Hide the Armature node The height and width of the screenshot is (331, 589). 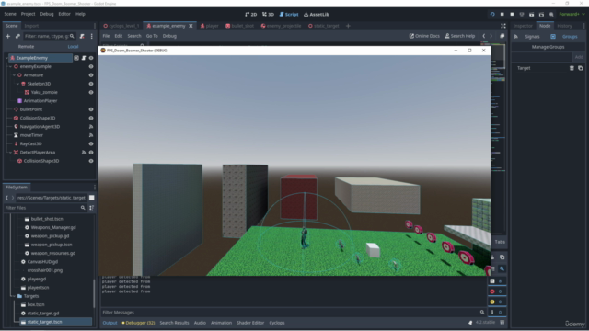tap(91, 75)
